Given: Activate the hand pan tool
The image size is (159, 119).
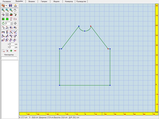Looking at the screenshot, I should click(x=15, y=10).
